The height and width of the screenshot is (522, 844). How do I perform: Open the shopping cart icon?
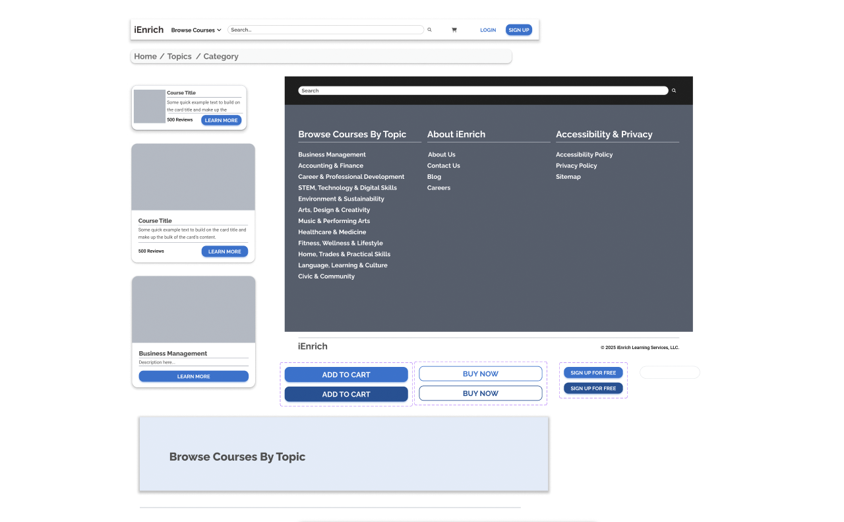point(454,30)
